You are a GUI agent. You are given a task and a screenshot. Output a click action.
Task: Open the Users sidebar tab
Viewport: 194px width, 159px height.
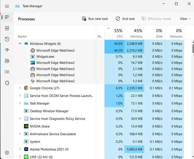click(7, 61)
